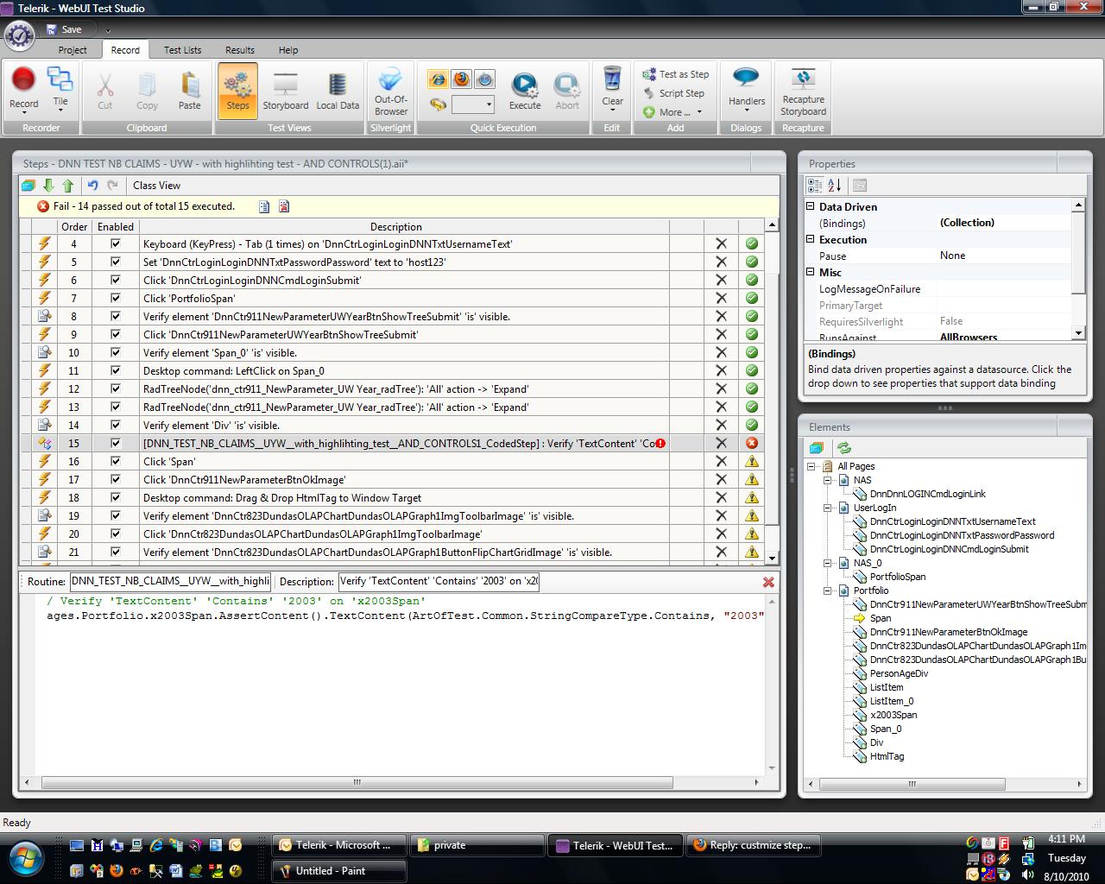
Task: Click the Clear steps icon
Action: 612,88
